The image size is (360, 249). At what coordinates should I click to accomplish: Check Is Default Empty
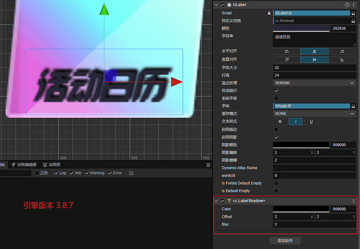click(276, 191)
